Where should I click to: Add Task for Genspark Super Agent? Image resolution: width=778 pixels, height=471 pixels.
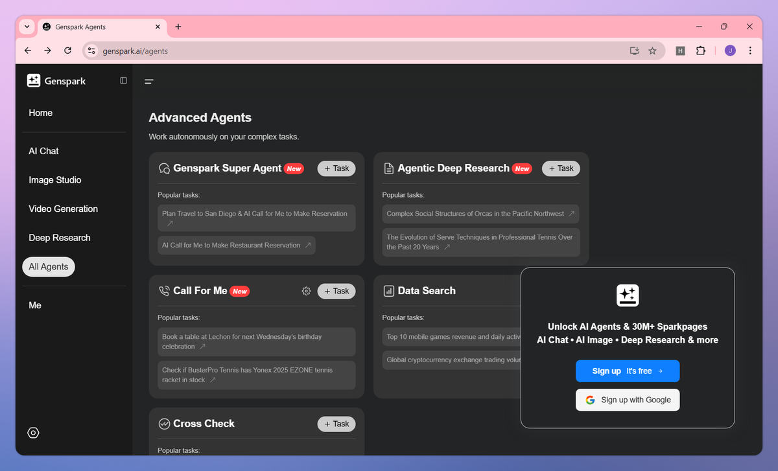pos(336,168)
